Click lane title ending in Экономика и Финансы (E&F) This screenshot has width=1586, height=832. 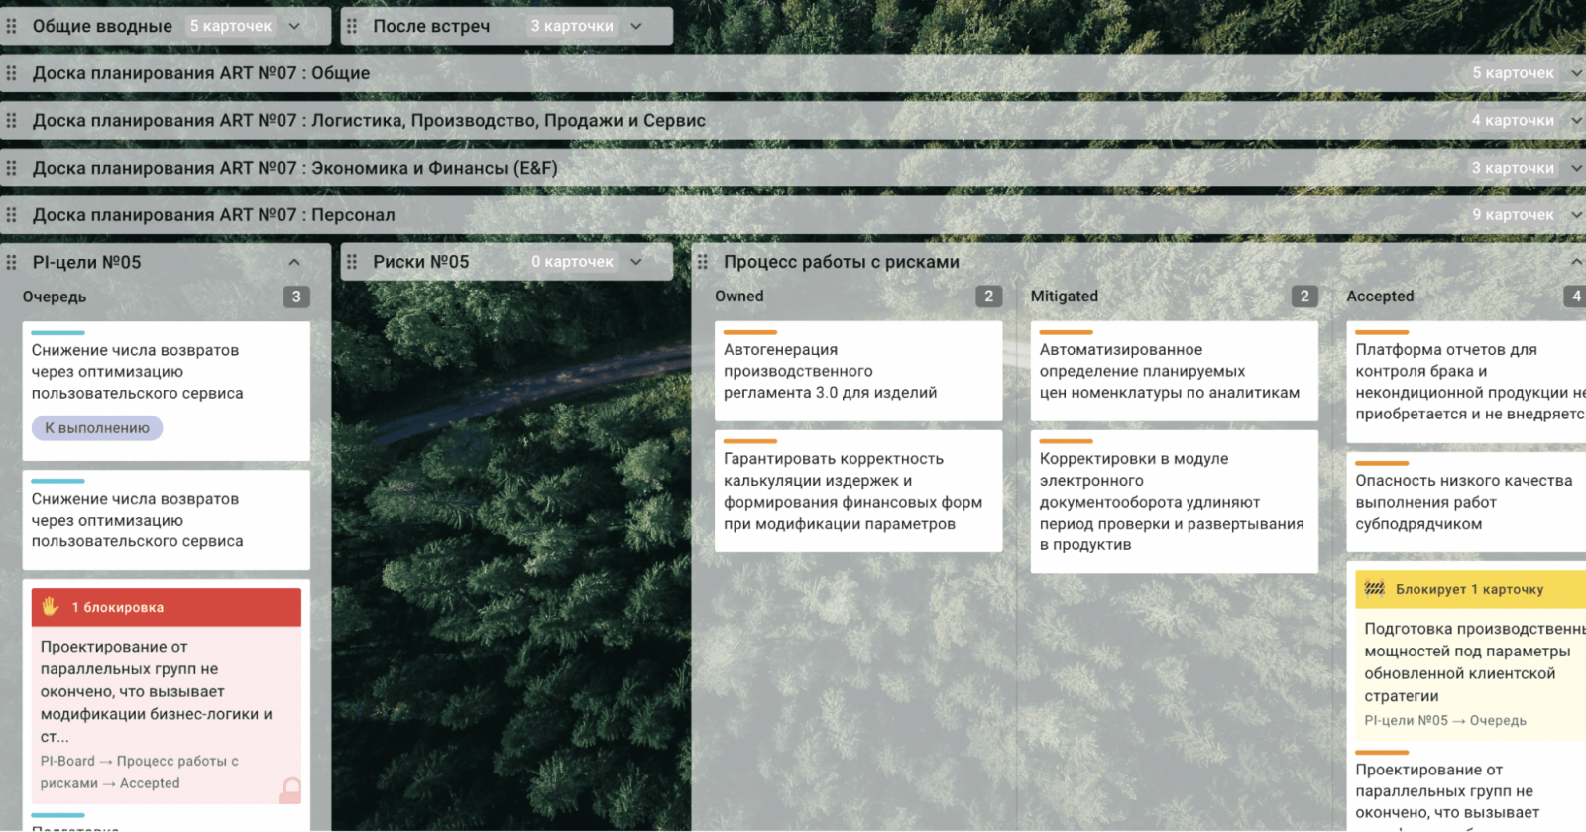pos(295,168)
